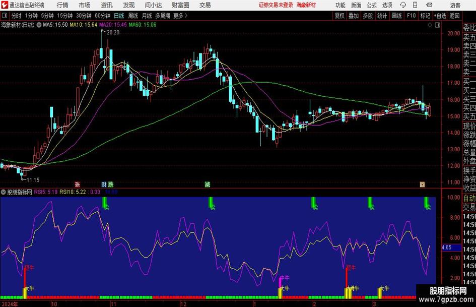The height and width of the screenshot is (307, 476).
Task: Open the 财富圈 menu
Action: pyautogui.click(x=180, y=5)
